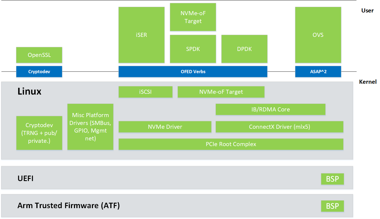380x219 pixels.
Task: Toggle the ASAP^2 bar
Action: click(318, 71)
